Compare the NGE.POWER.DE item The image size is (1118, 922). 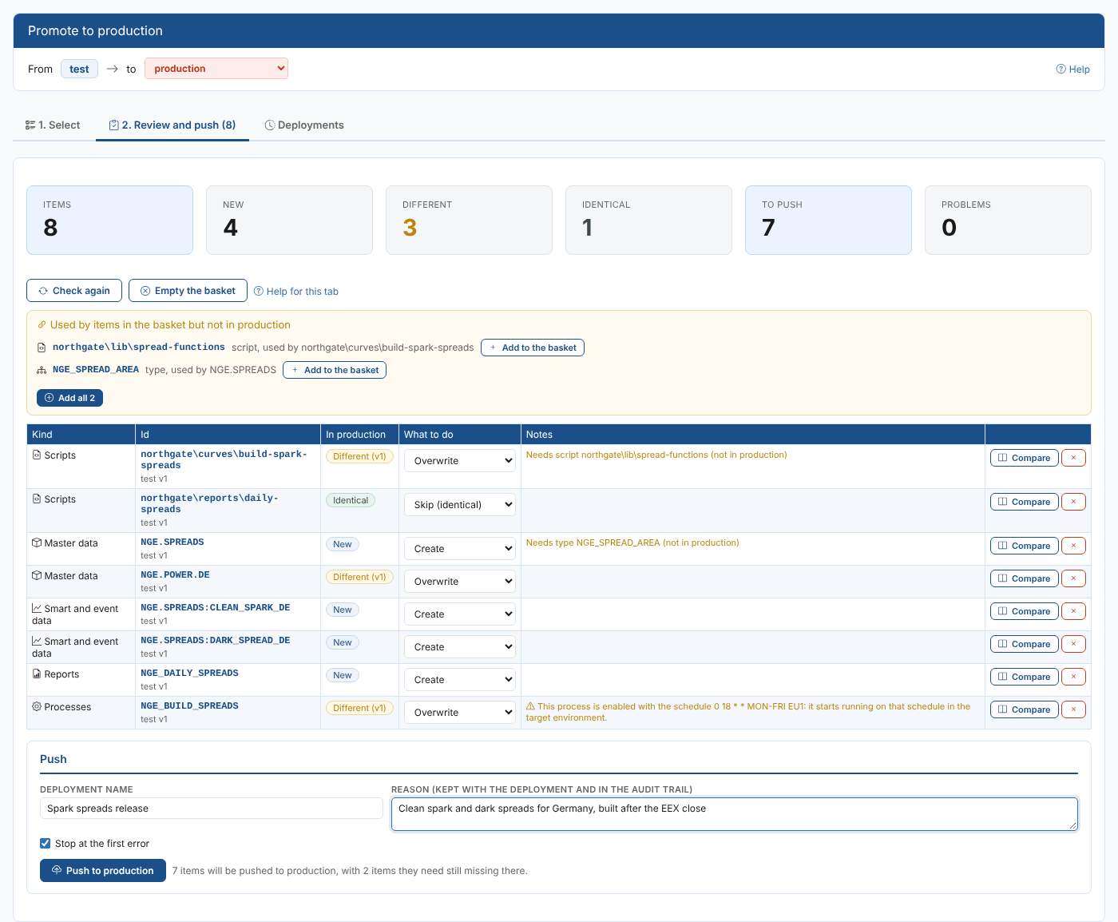pos(1025,578)
